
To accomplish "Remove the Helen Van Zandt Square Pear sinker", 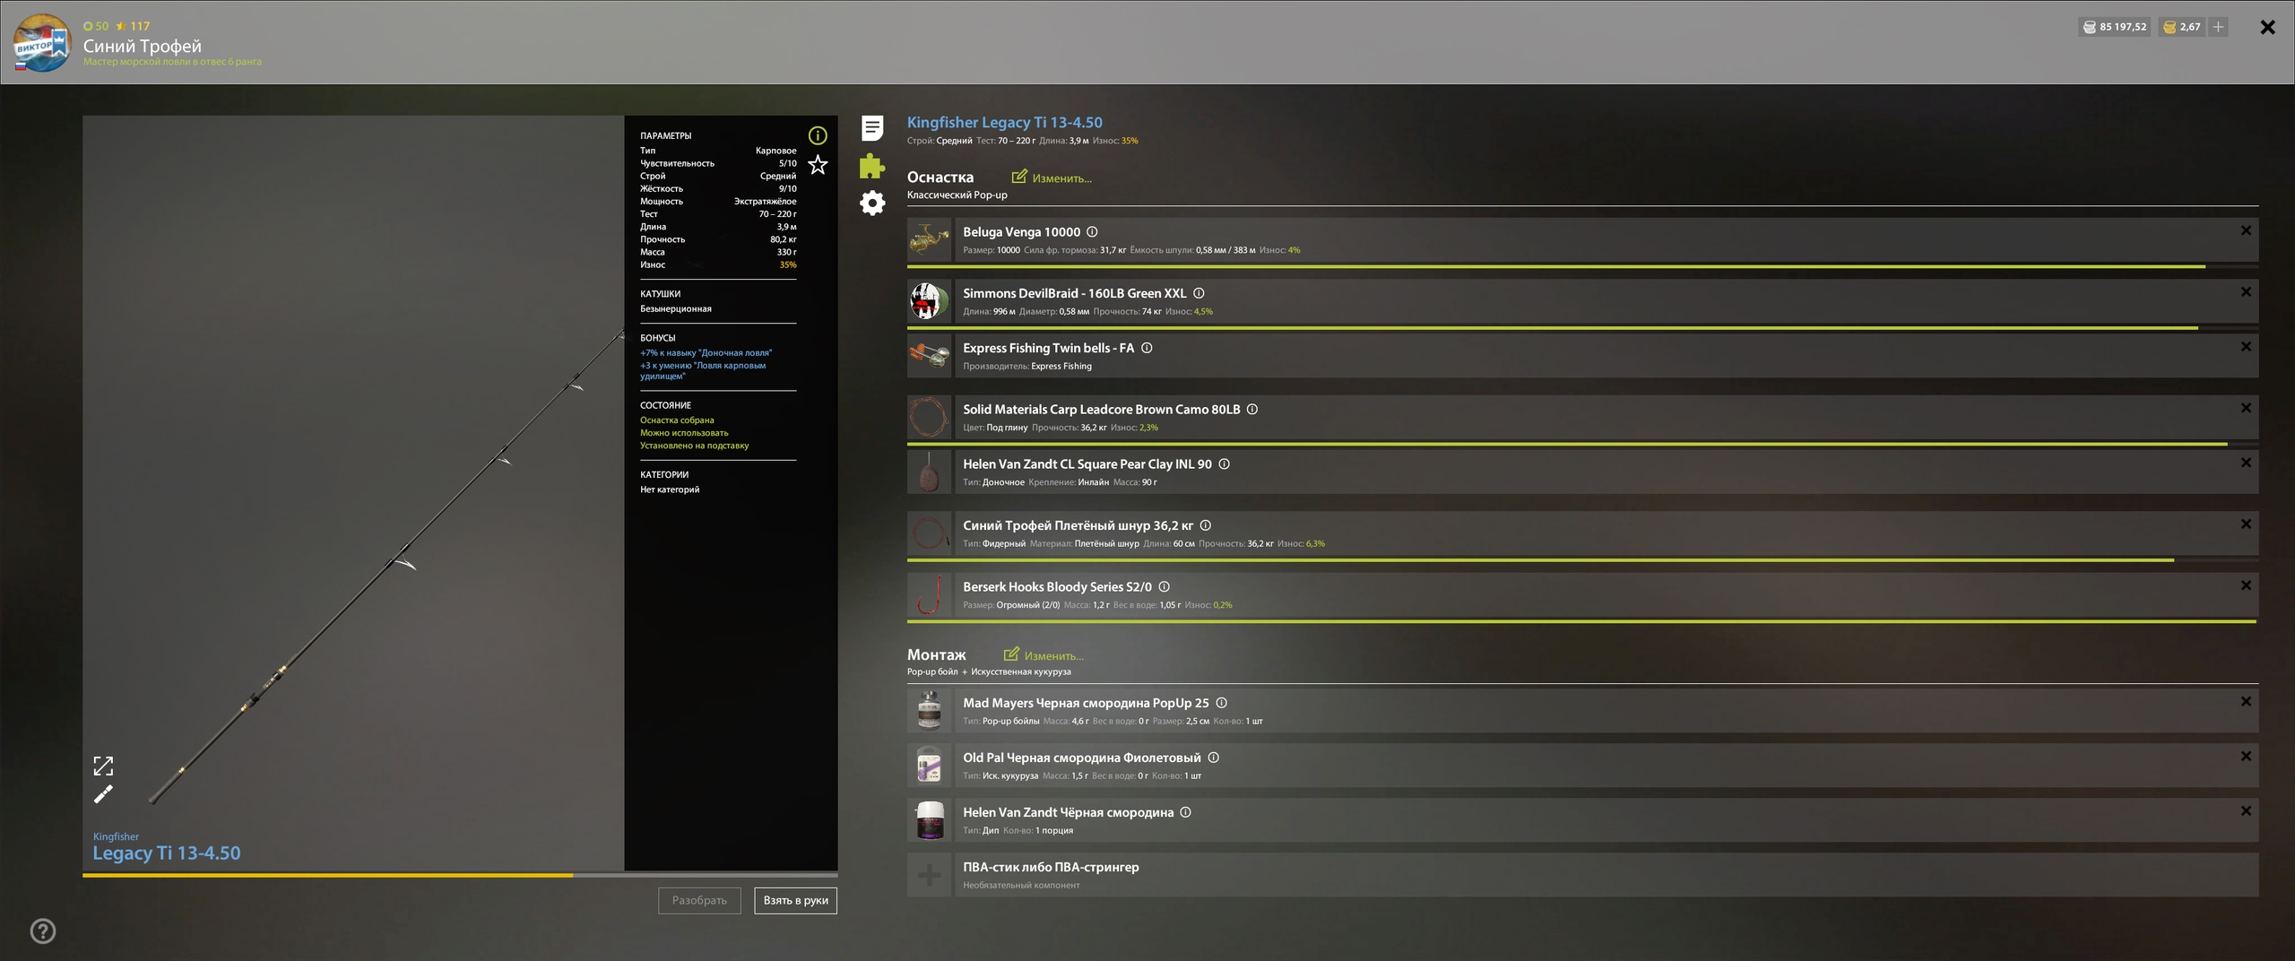I will pyautogui.click(x=2246, y=463).
